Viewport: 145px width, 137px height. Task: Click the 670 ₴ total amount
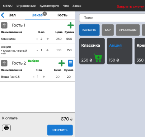click(67, 119)
